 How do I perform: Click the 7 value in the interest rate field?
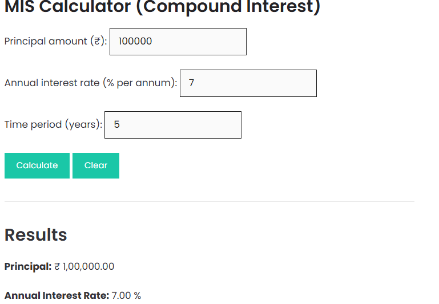tap(191, 83)
